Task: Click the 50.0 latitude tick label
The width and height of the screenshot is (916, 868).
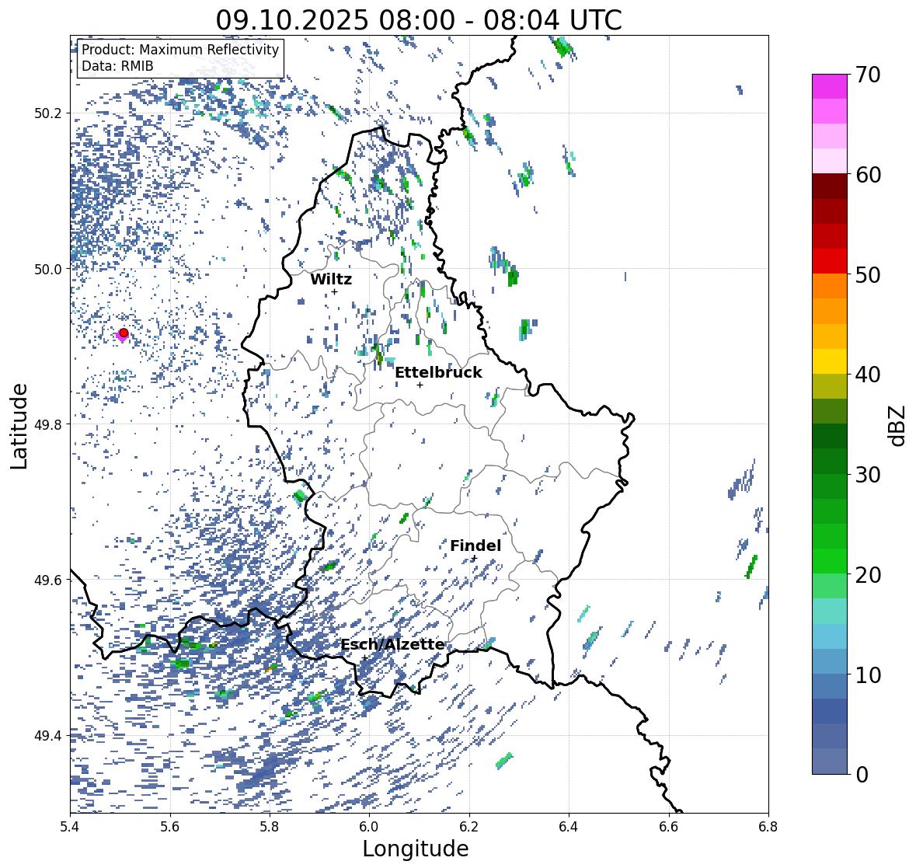Action: click(48, 270)
